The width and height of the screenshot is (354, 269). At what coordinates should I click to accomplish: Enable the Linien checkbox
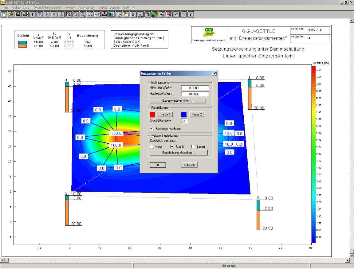pos(193,146)
